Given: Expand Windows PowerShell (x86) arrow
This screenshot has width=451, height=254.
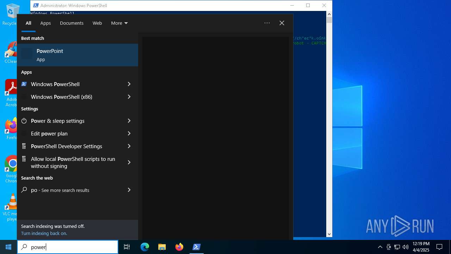Looking at the screenshot, I should 129,97.
